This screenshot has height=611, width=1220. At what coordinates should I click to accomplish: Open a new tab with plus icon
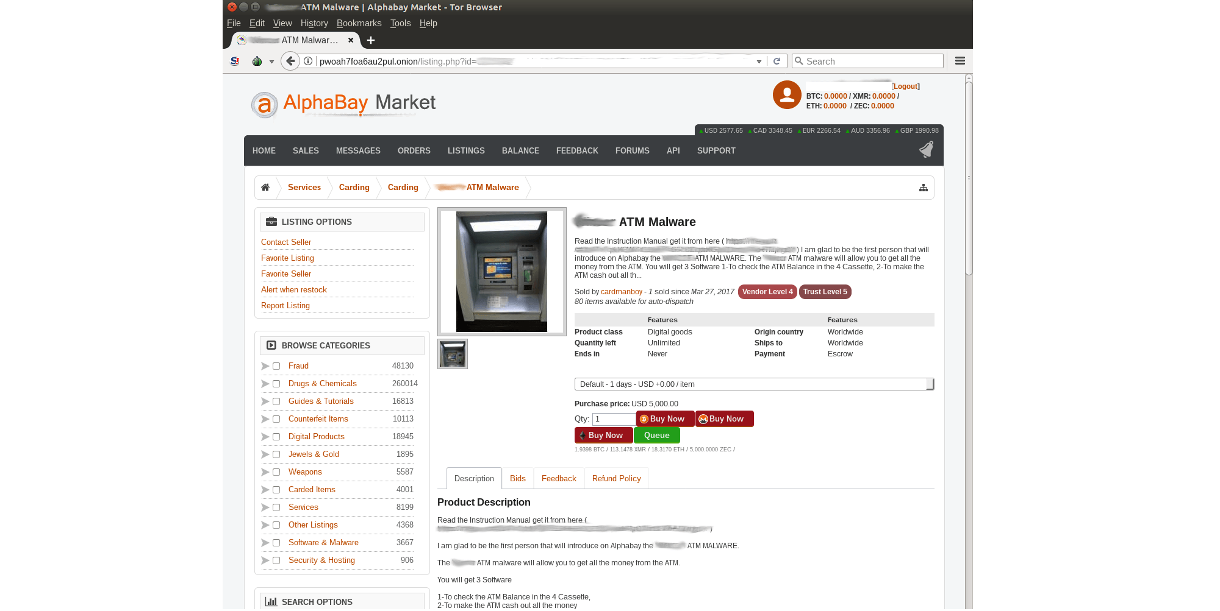point(370,40)
